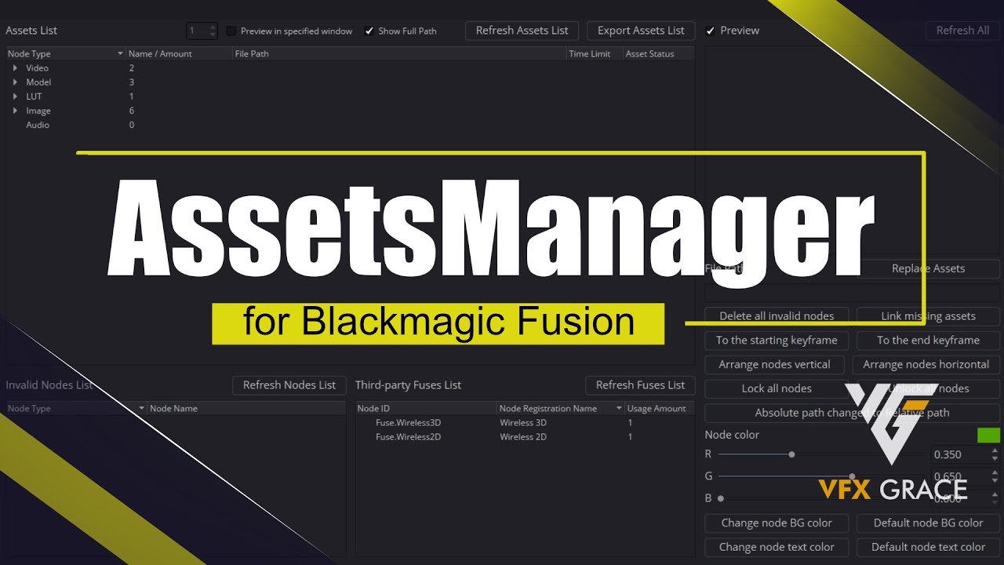1004x565 pixels.
Task: Click the Usage Amount column header
Action: 660,409
